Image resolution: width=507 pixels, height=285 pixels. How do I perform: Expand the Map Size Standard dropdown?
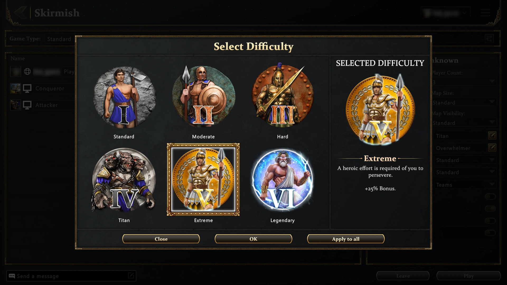pos(464,102)
